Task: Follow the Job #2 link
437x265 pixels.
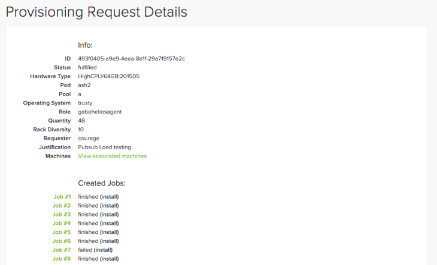Action: (x=61, y=205)
